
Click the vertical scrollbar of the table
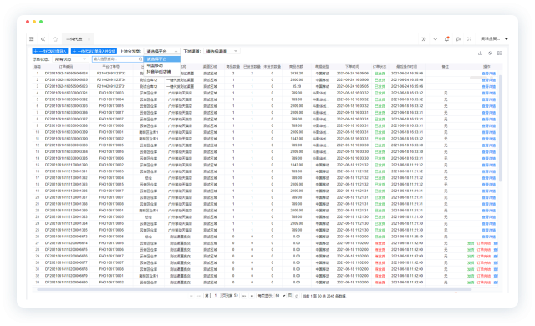500,128
